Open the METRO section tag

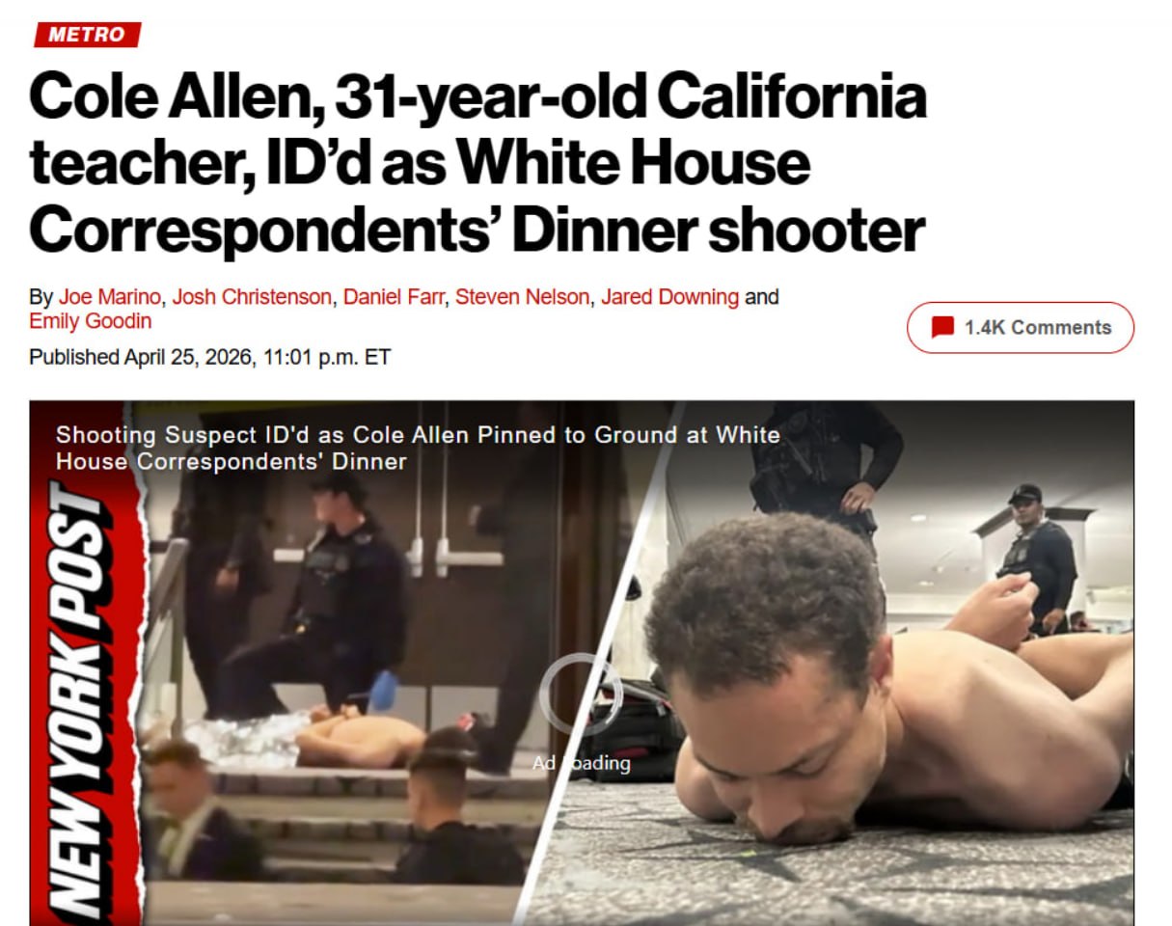[87, 35]
